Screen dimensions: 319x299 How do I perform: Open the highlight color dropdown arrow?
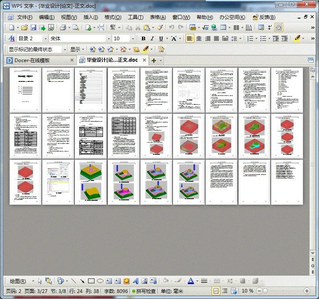tap(303, 39)
